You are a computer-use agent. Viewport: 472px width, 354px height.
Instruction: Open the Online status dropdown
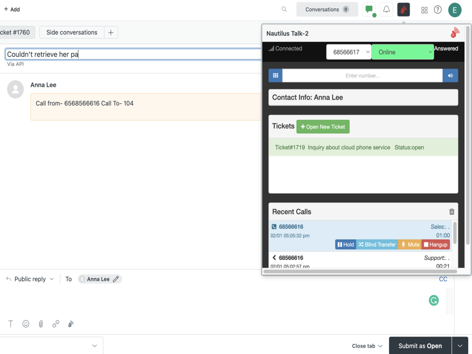click(x=402, y=52)
